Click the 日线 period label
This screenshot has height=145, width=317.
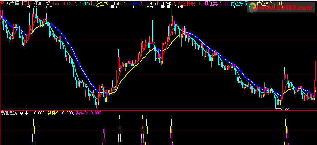(x=28, y=3)
